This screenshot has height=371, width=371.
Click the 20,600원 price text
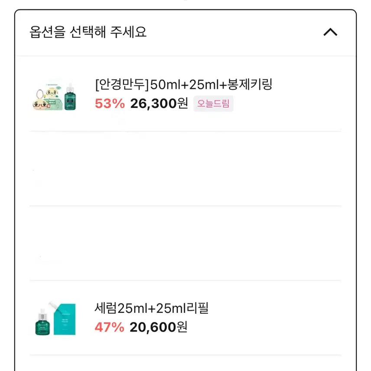coord(157,329)
